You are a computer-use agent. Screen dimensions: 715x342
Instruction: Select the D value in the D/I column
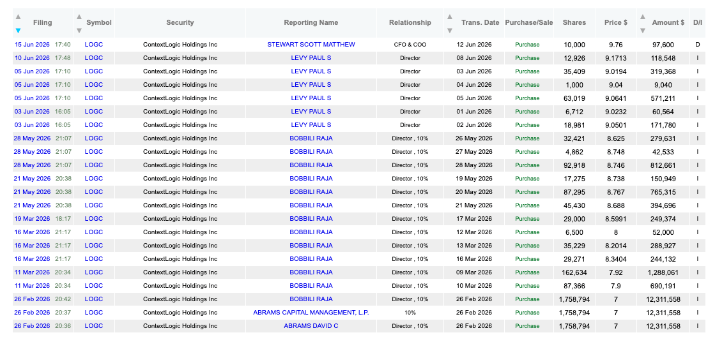coord(697,45)
